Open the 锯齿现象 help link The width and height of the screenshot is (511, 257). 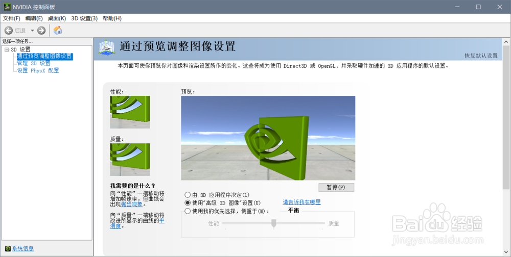132,204
